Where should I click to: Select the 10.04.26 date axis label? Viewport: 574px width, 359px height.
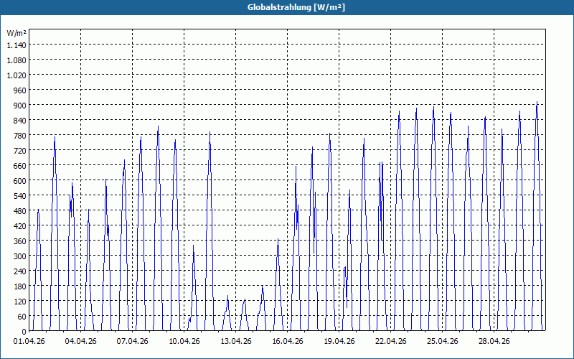tap(184, 341)
